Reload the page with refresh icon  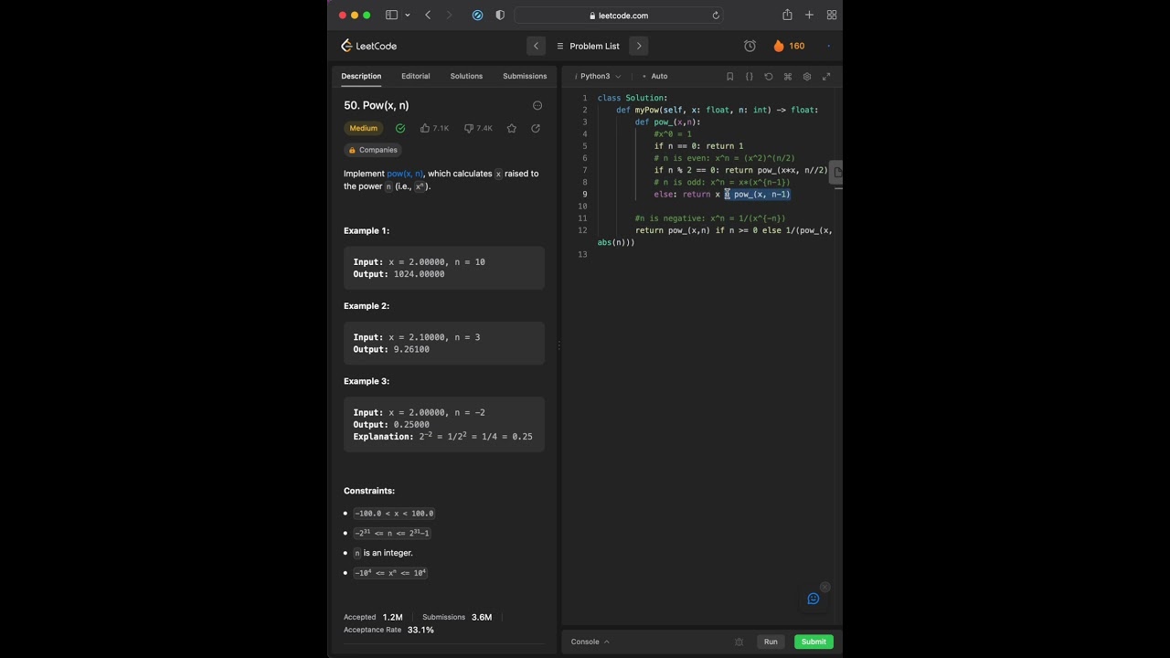716,15
